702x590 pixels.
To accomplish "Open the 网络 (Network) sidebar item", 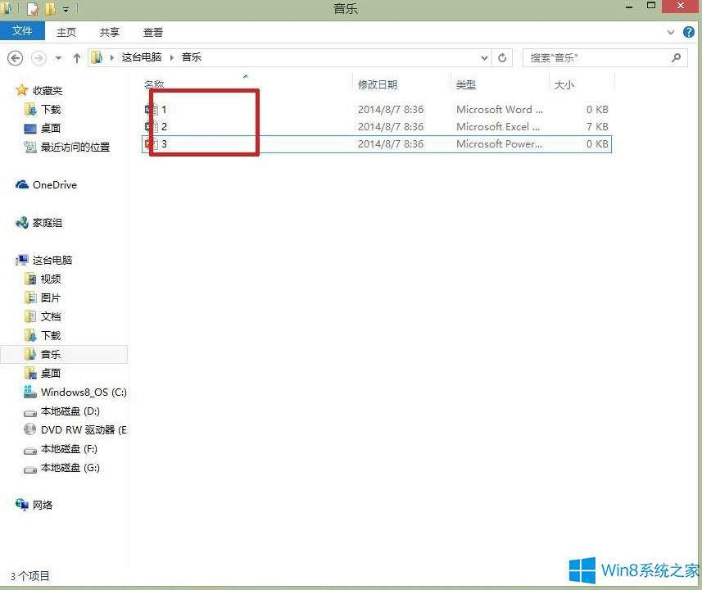I will click(x=43, y=505).
